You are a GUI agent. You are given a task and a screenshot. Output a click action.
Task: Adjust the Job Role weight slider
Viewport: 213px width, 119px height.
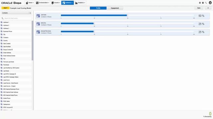point(127,16)
